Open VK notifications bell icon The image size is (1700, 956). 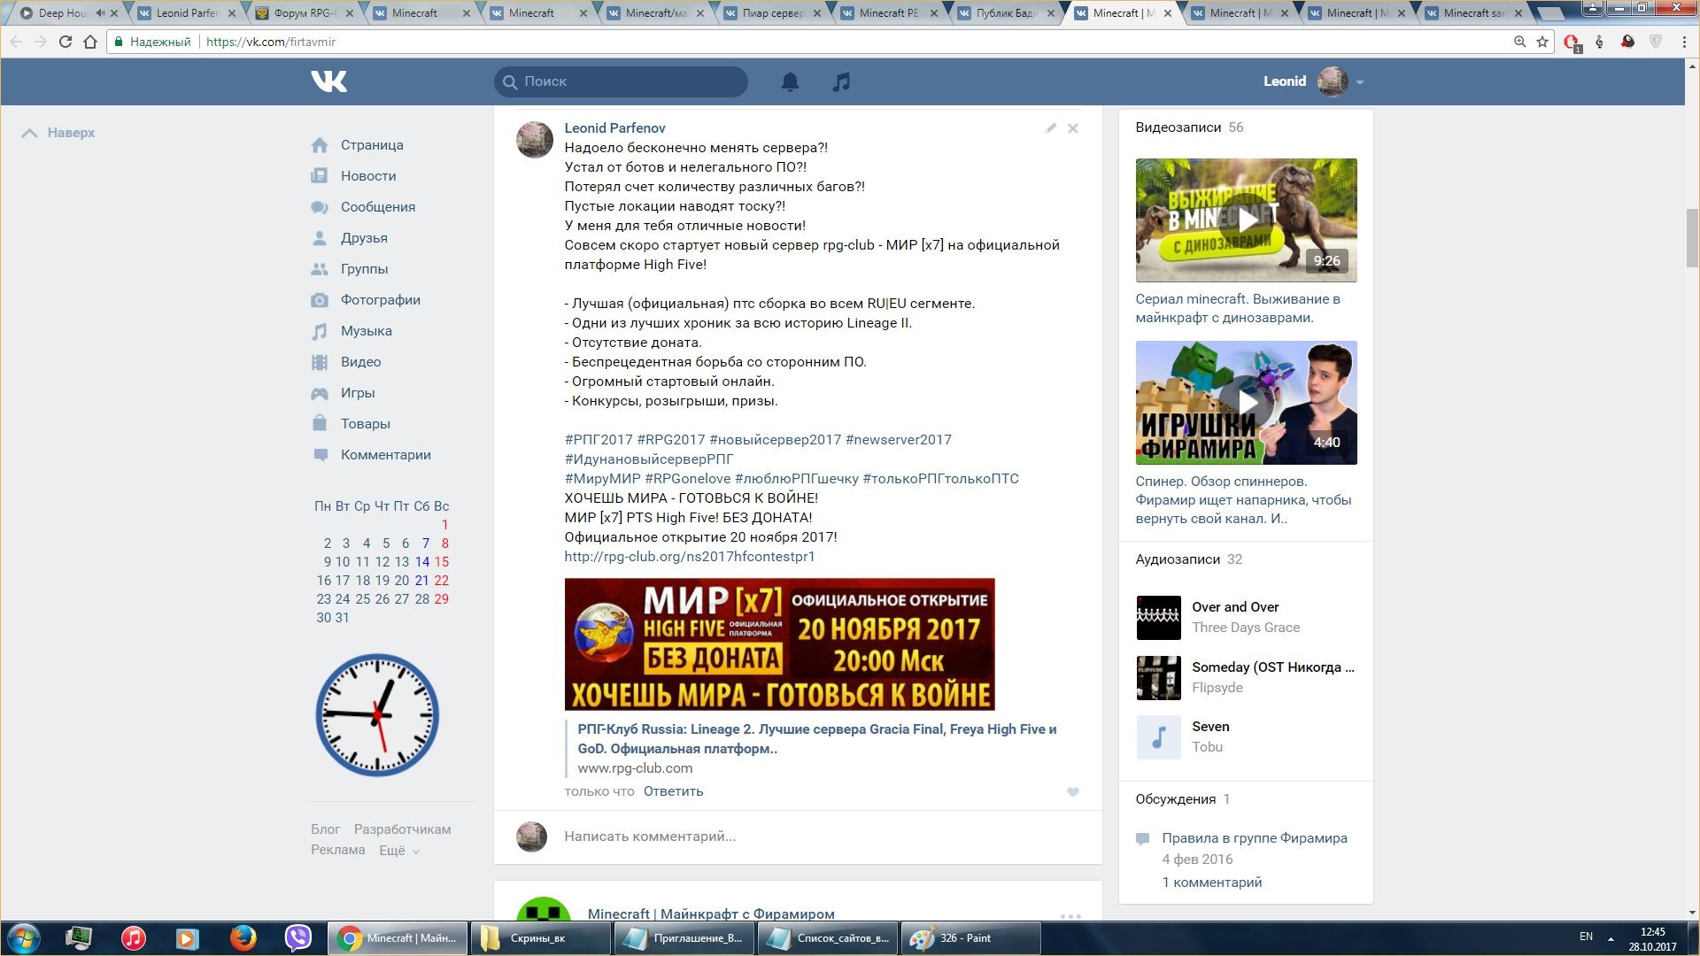point(790,81)
